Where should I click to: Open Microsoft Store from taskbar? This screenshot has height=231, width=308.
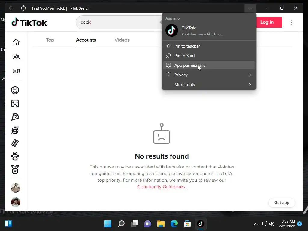[187, 224]
